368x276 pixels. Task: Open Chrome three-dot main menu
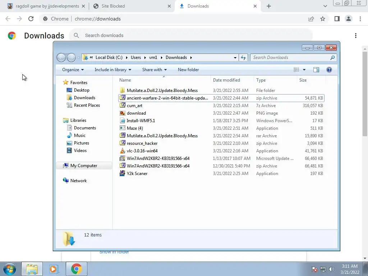(x=360, y=19)
